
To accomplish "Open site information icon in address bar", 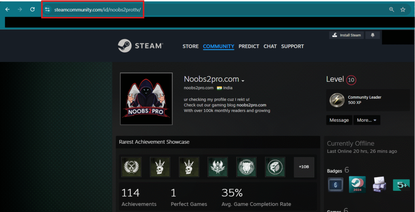I will [47, 10].
